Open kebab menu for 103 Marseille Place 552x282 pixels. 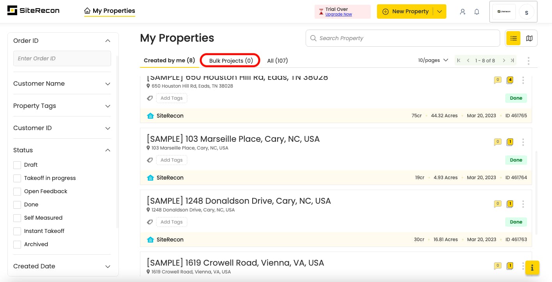tap(523, 142)
